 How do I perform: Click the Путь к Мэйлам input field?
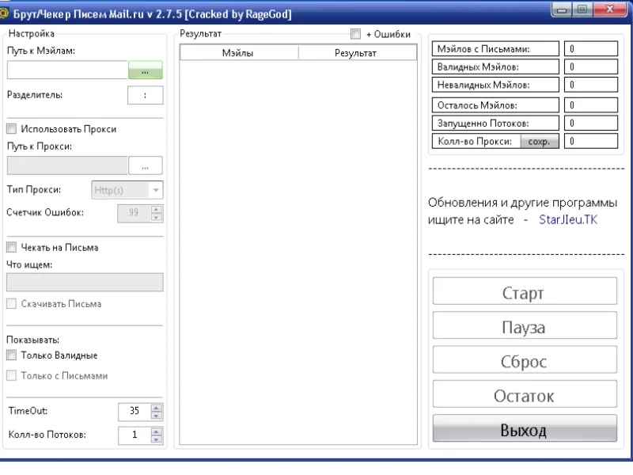point(67,70)
